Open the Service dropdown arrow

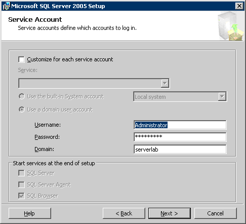pyautogui.click(x=165, y=83)
